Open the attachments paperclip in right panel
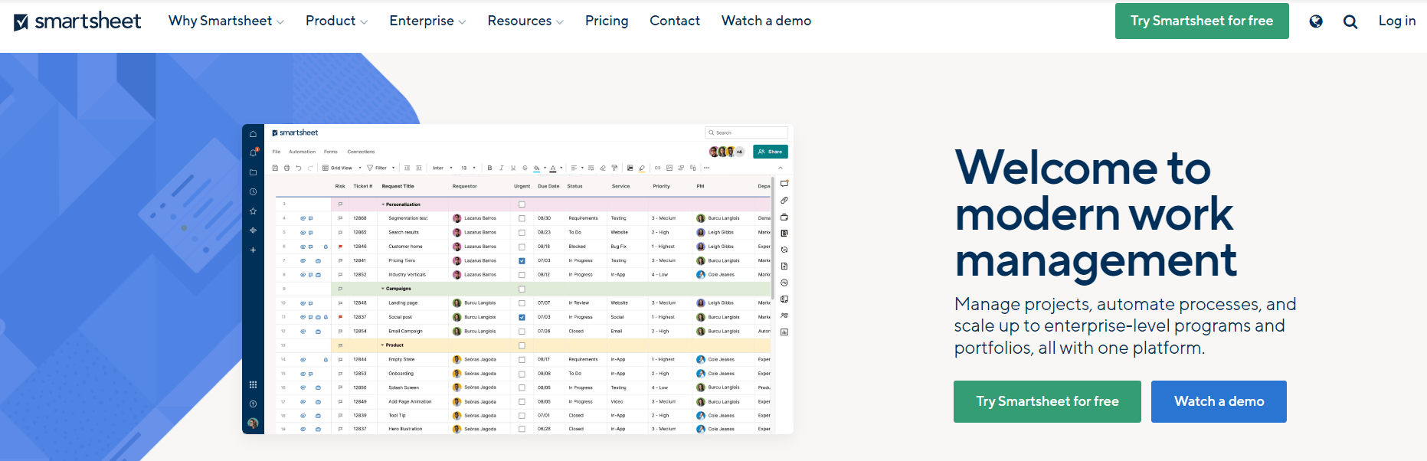This screenshot has height=461, width=1427. point(784,201)
